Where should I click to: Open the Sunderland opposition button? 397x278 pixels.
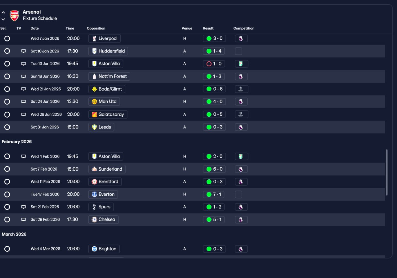pyautogui.click(x=107, y=169)
